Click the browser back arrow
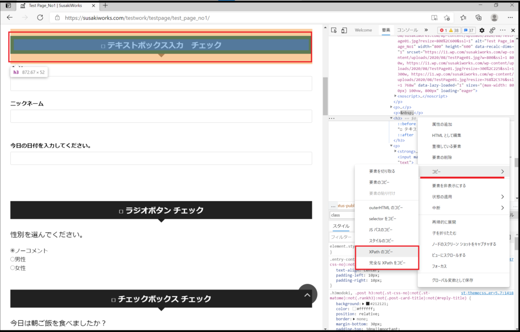This screenshot has height=332, width=520. click(10, 18)
